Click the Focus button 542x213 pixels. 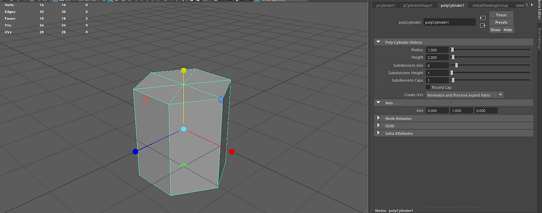click(501, 15)
